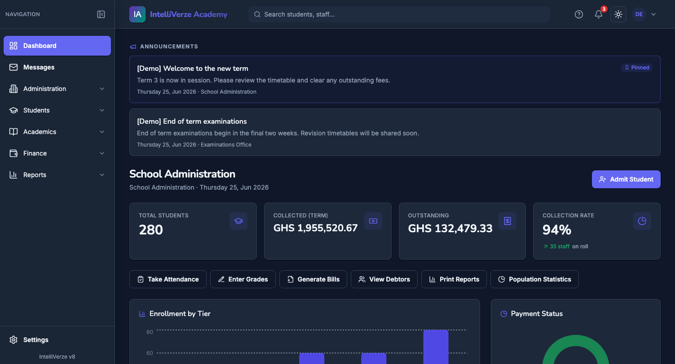Open Welcome to the new term announcement
Viewport: 675px width, 364px height.
tap(395, 79)
